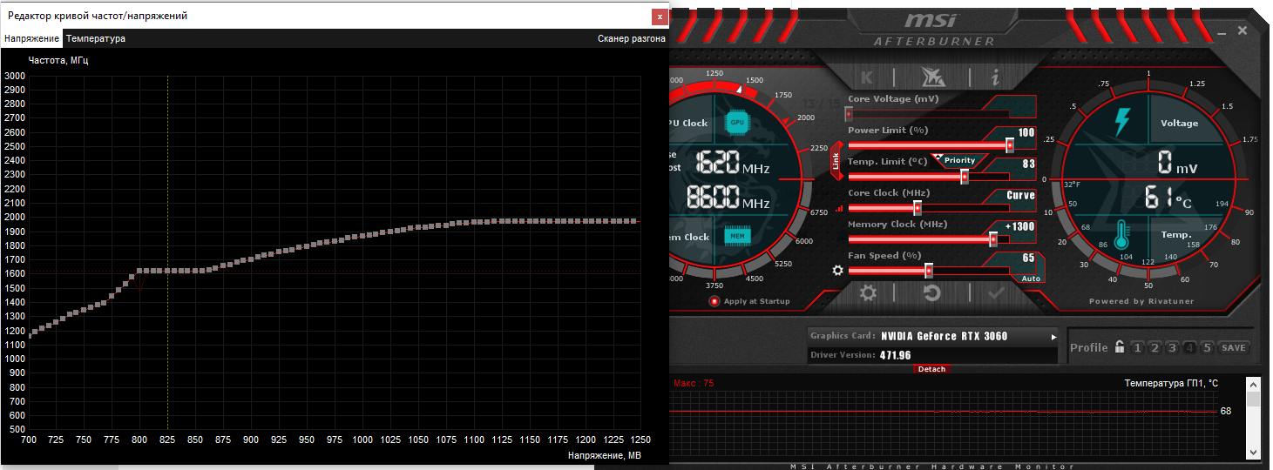Image resolution: width=1273 pixels, height=470 pixels.
Task: Click the Power Limit slider handle
Action: pos(1010,144)
